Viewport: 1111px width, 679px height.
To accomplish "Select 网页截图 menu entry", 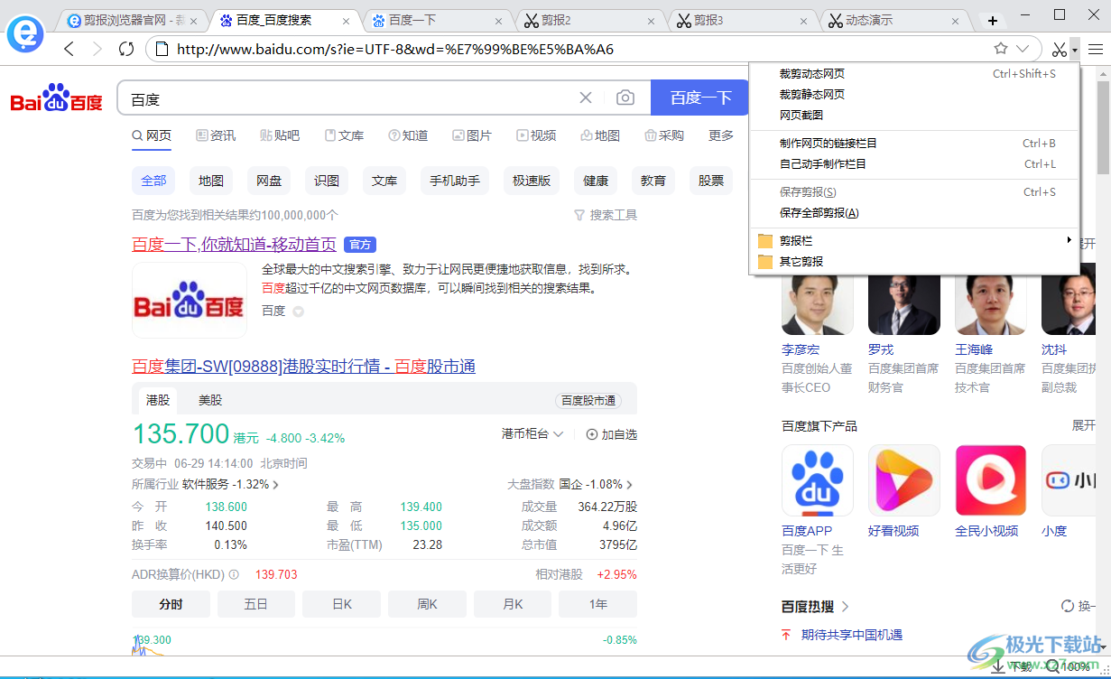I will (x=914, y=115).
